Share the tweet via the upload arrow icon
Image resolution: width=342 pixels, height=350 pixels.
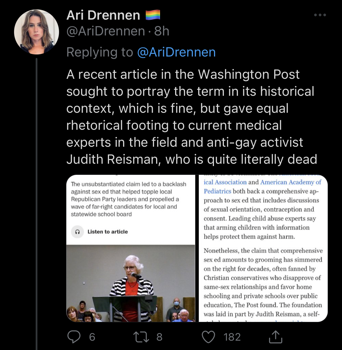pyautogui.click(x=276, y=337)
